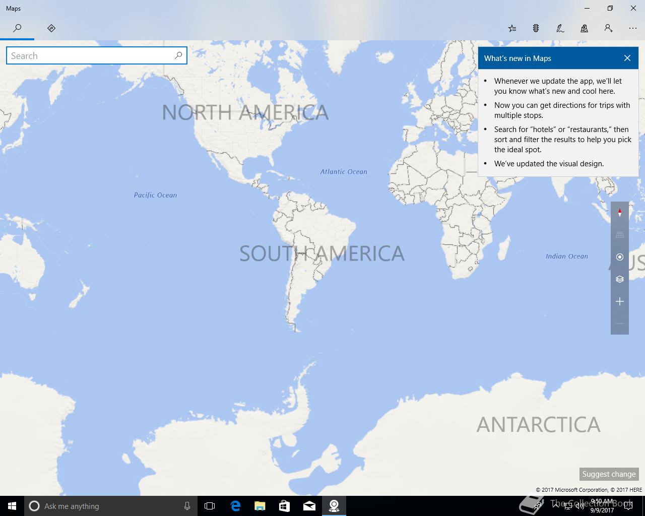This screenshot has height=516, width=645.
Task: Open Microsoft Store from the taskbar
Action: tap(284, 506)
